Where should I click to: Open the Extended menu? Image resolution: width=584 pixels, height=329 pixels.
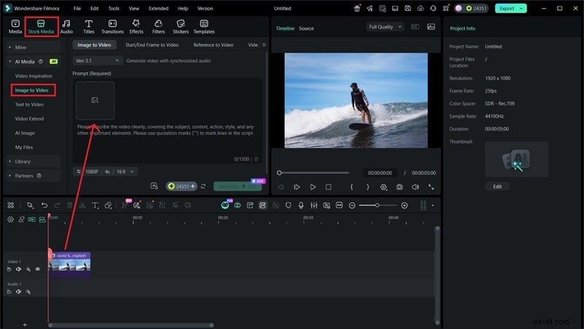click(x=158, y=9)
